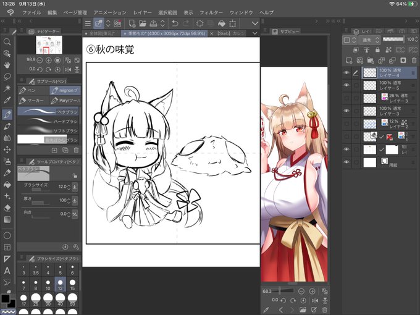Viewport: 420px width, 315px height.
Task: Click the Fill bucket in command bar
Action: click(x=222, y=23)
